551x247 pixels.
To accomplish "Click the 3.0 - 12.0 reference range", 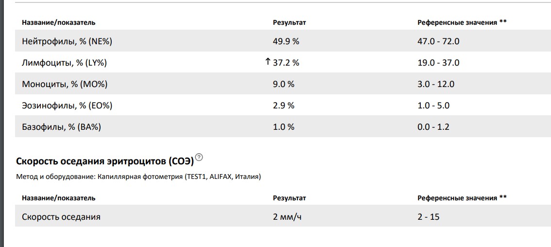I will click(x=436, y=84).
